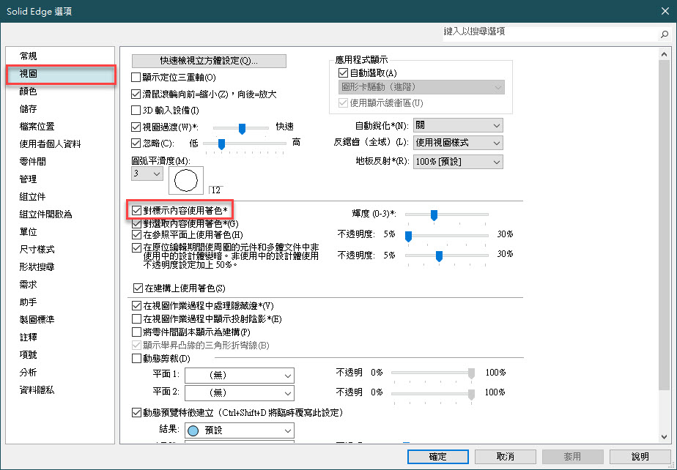Uncheck the 忽略 checkbox
The height and width of the screenshot is (470, 677).
(x=136, y=143)
